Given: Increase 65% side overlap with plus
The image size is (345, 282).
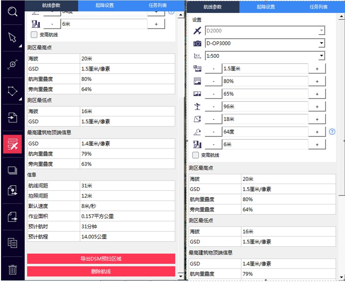Looking at the screenshot, I should point(317,94).
